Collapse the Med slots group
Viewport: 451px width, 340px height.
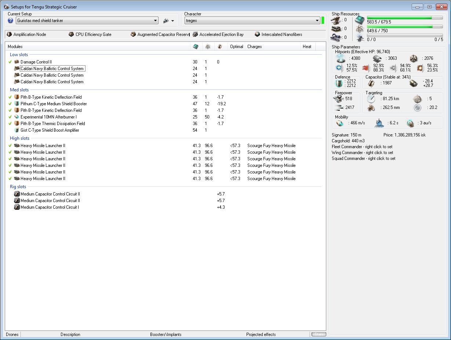tap(19, 90)
